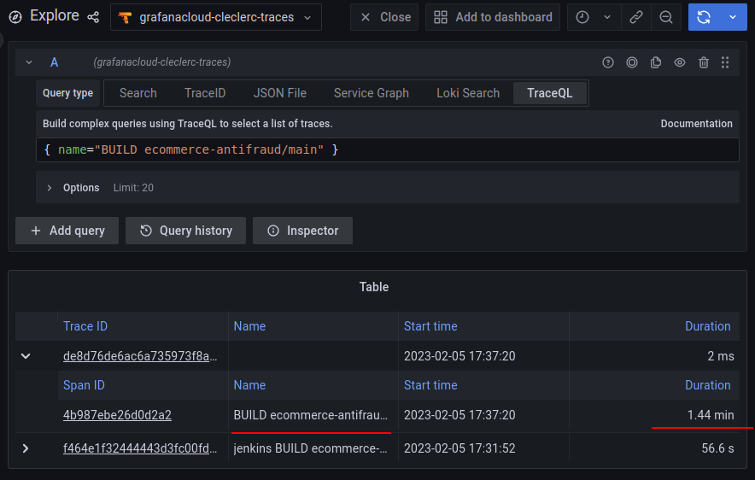Click the 2 ms duration cell

[720, 356]
